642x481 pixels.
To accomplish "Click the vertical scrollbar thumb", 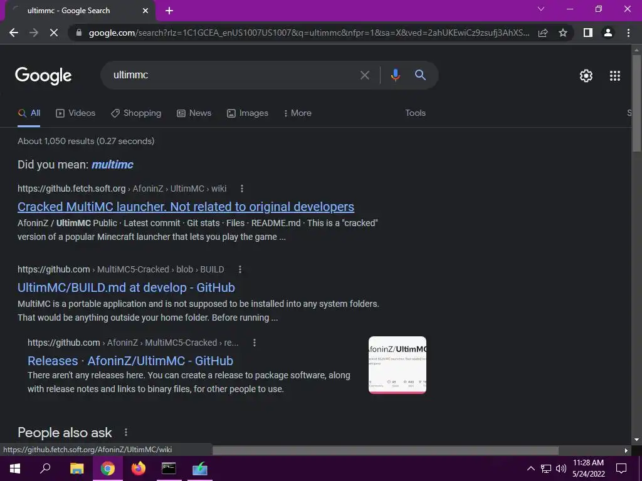I will pyautogui.click(x=636, y=103).
